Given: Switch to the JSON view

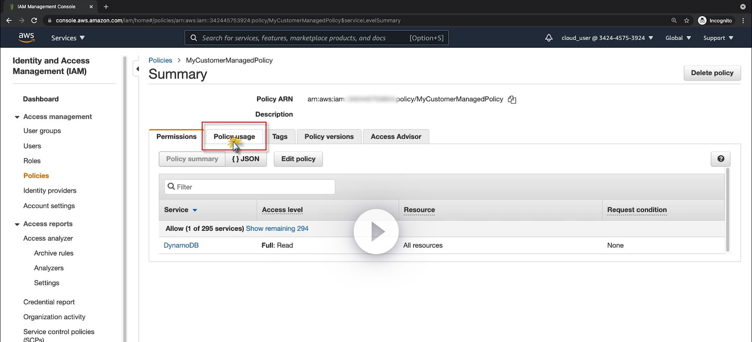Looking at the screenshot, I should (246, 159).
